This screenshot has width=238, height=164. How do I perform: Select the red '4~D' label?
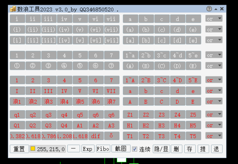click(177, 80)
